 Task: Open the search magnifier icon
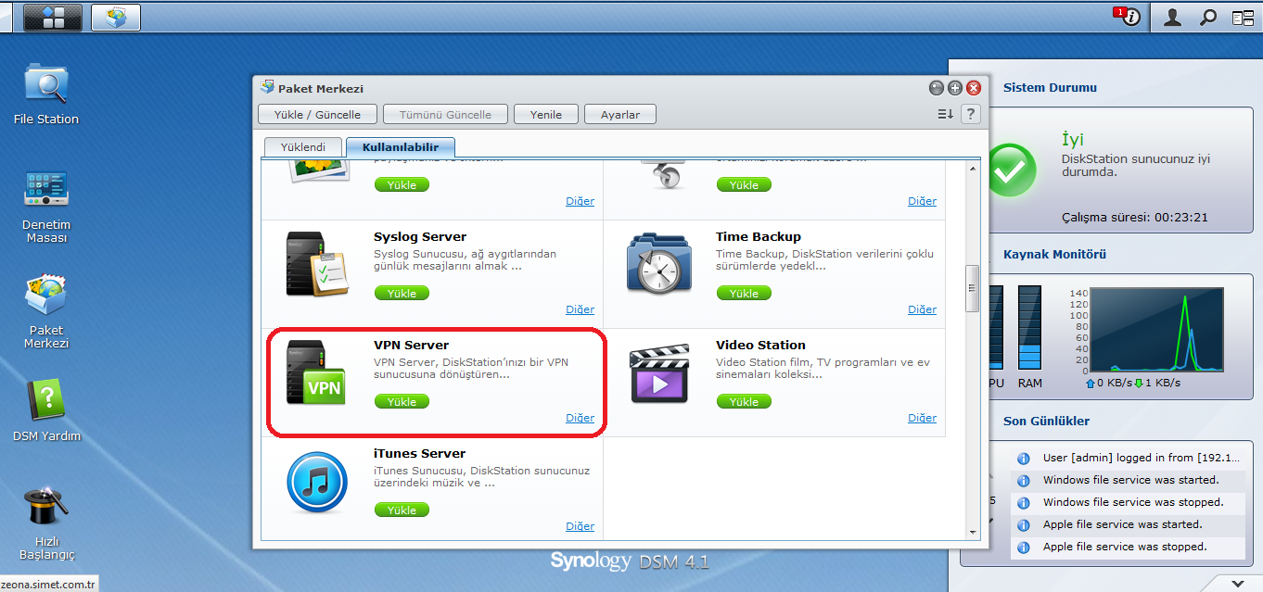[1207, 17]
